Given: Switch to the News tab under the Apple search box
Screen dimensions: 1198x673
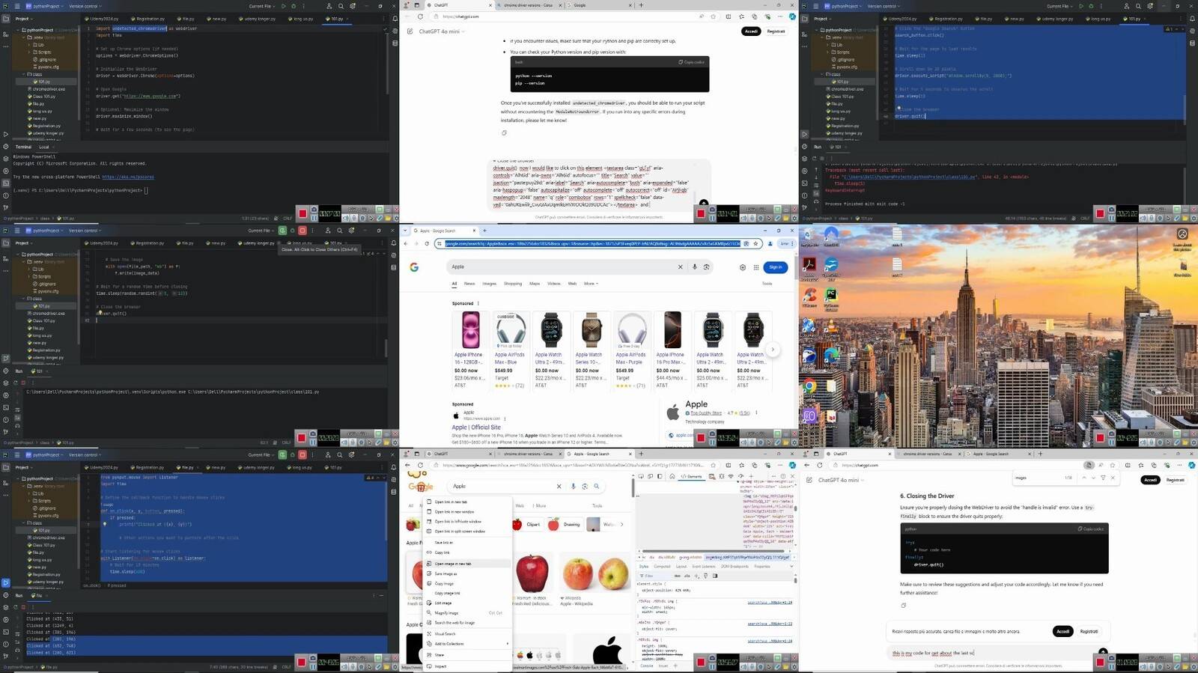Looking at the screenshot, I should click(469, 284).
